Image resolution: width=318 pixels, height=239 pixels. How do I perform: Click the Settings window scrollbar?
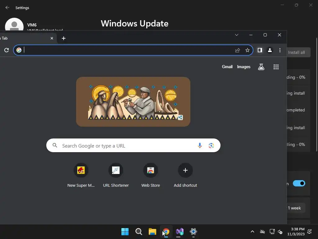pyautogui.click(x=317, y=95)
